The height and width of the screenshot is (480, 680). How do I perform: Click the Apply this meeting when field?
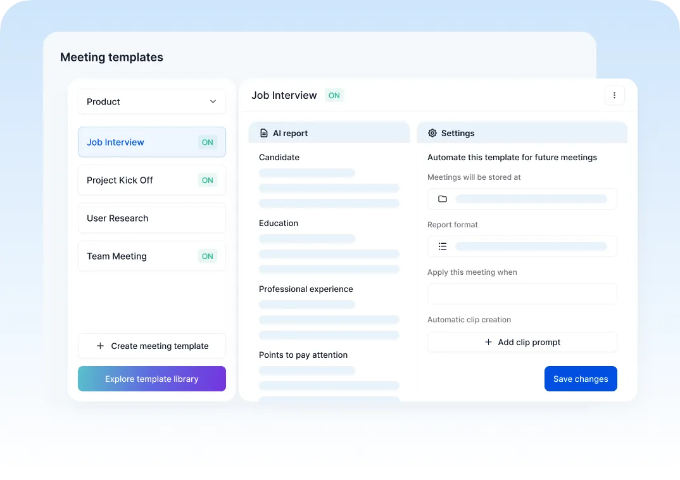tap(522, 294)
